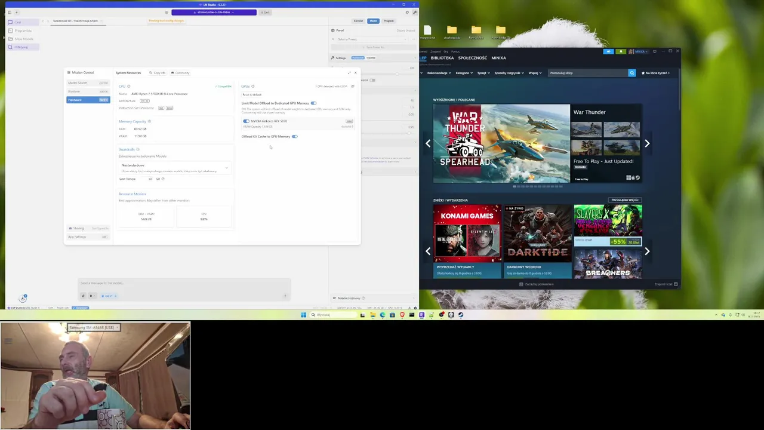Open the Odkrywaj (discover) sidebar section
Viewport: 764px width, 430px height.
pos(22,47)
